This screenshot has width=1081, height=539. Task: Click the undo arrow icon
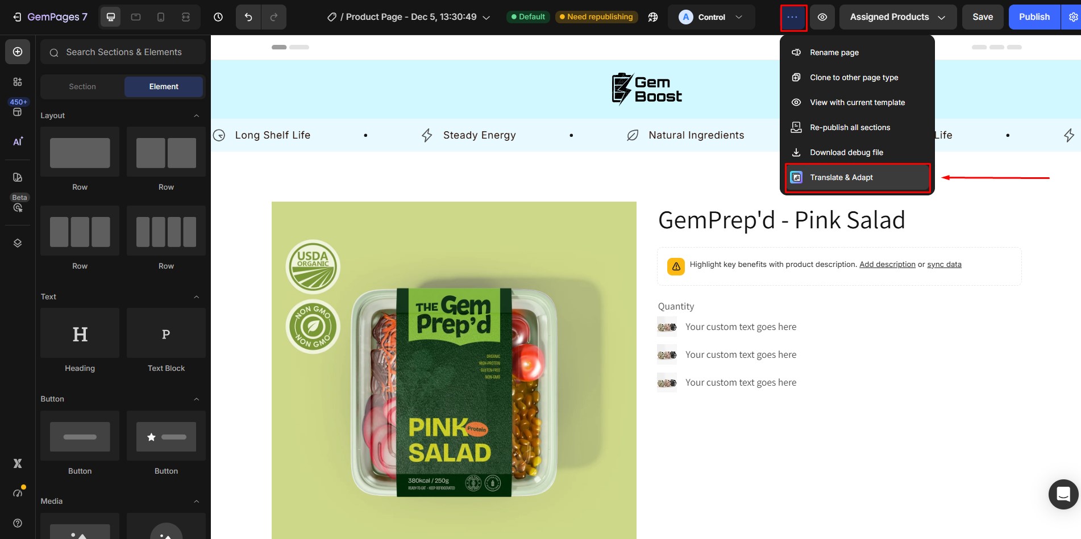point(248,17)
